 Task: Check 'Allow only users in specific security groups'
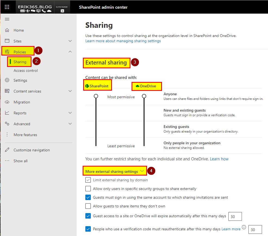pos(88,189)
